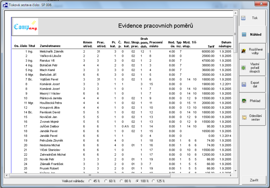Click the Odesílání sestav arrow icon
This screenshot has height=188, width=270.
click(244, 117)
